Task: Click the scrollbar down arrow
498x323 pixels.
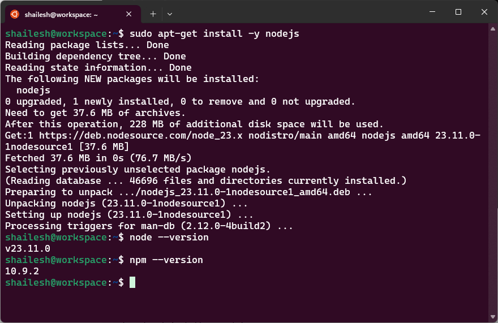Action: [x=492, y=317]
